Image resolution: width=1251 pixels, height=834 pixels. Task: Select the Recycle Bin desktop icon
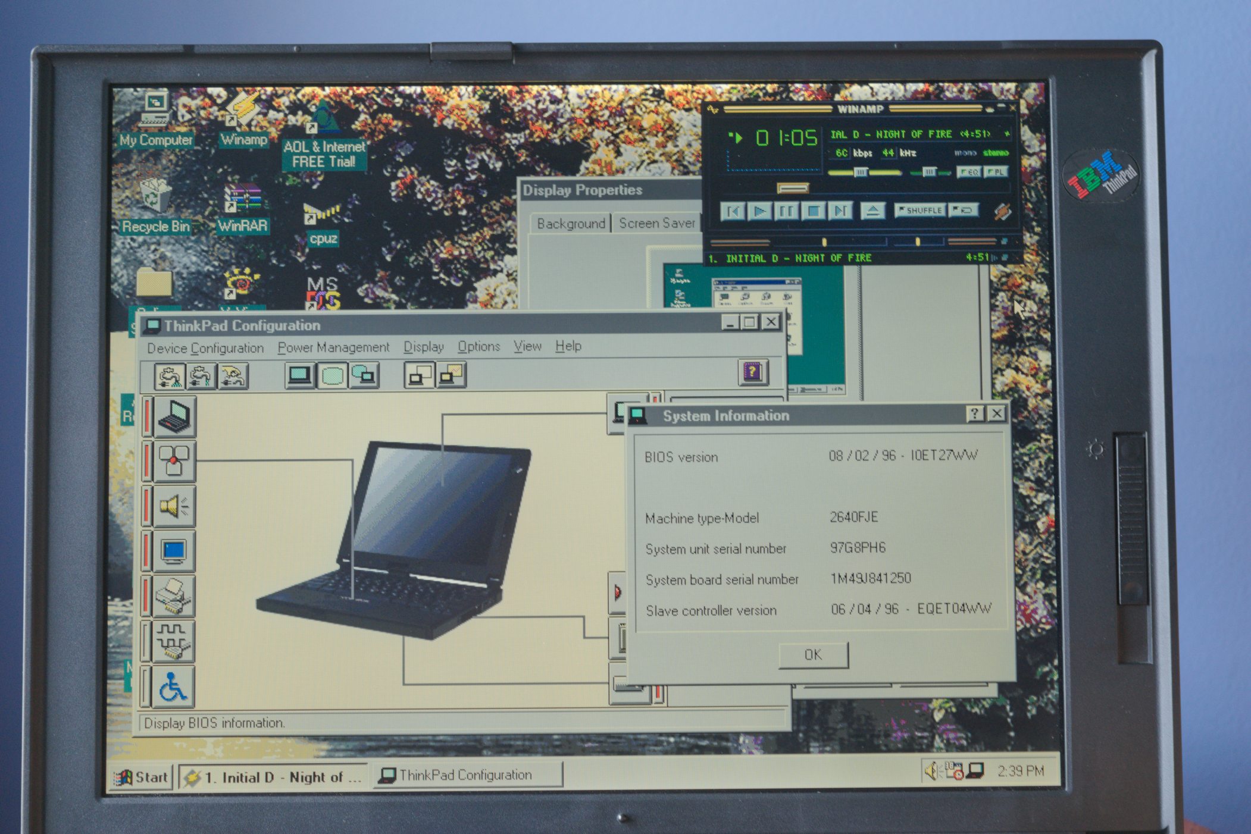click(x=155, y=206)
